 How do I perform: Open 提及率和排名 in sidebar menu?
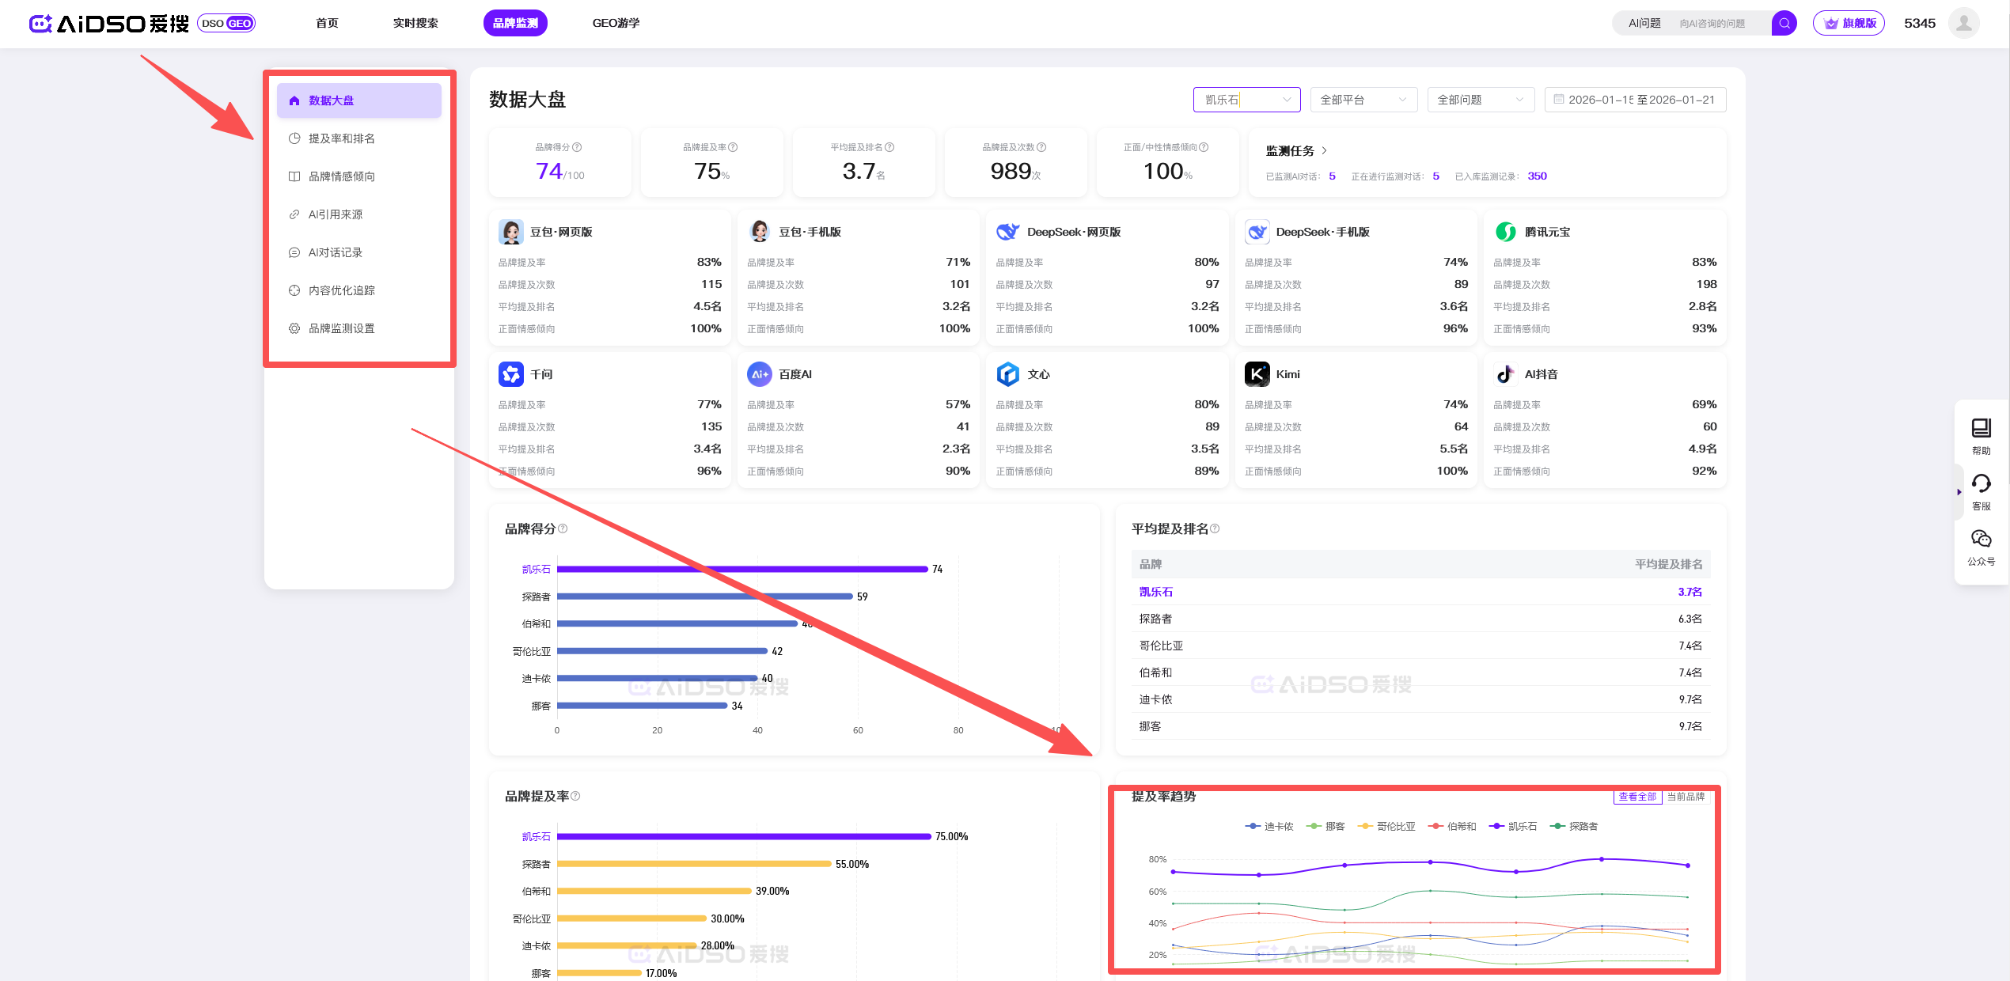coord(341,138)
